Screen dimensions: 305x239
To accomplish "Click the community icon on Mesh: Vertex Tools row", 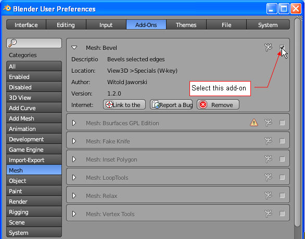I will pyautogui.click(x=268, y=214).
